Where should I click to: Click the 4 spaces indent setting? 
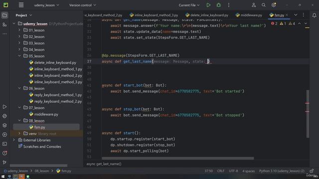[x=248, y=171]
